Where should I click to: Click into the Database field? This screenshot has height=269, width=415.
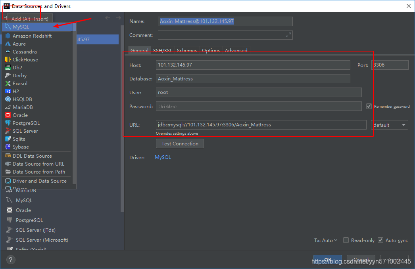coord(253,79)
